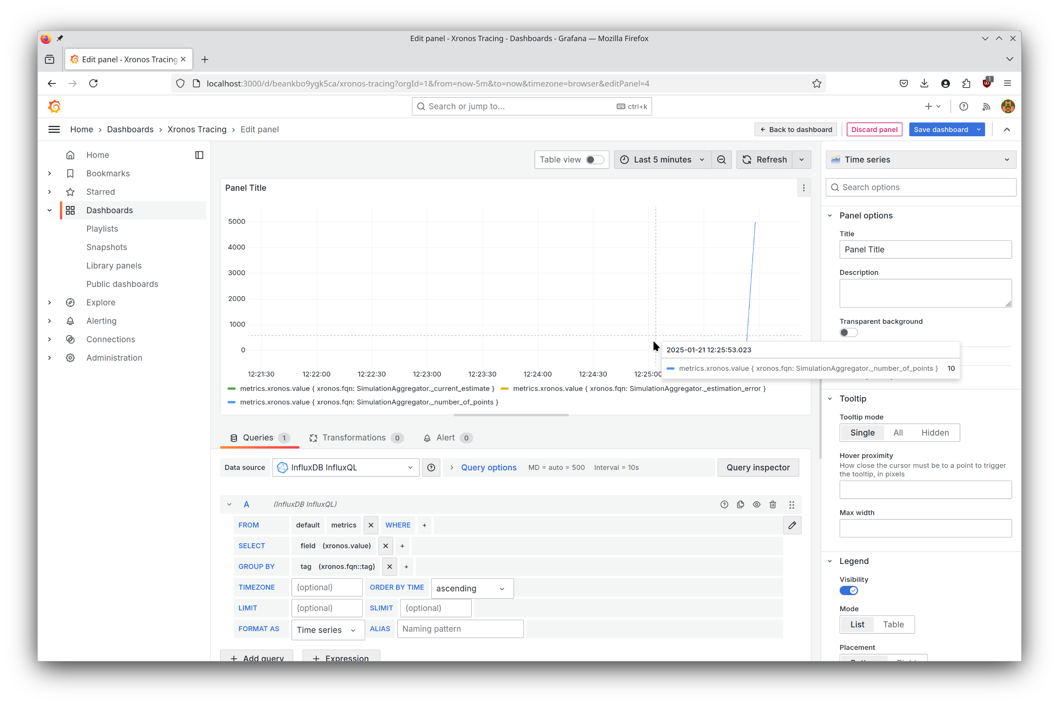Delete query A with the trash icon
Viewport: 1059px width, 706px height.
pos(773,504)
